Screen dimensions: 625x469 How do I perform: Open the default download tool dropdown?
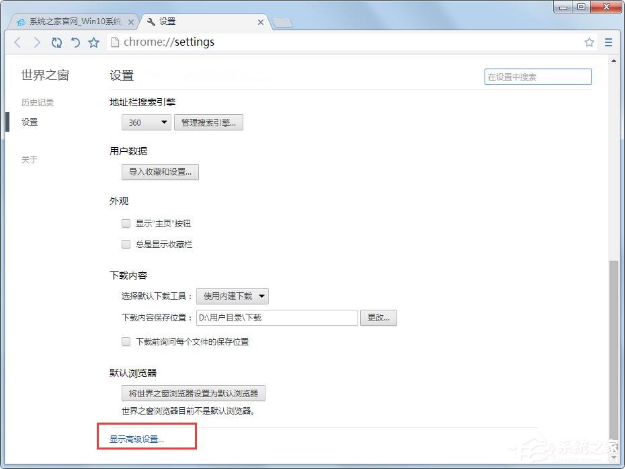(233, 296)
